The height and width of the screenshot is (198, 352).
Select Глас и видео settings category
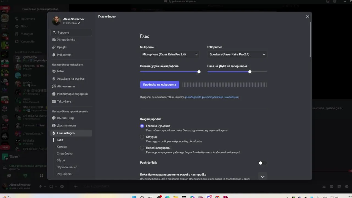tap(71, 133)
